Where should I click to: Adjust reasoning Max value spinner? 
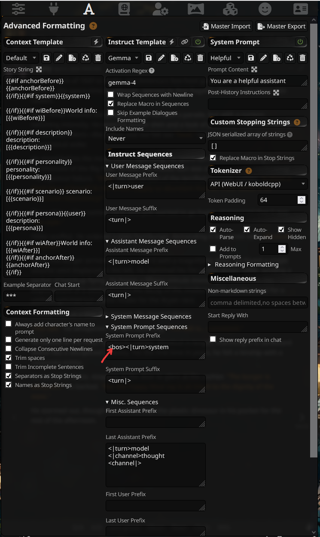[282, 249]
